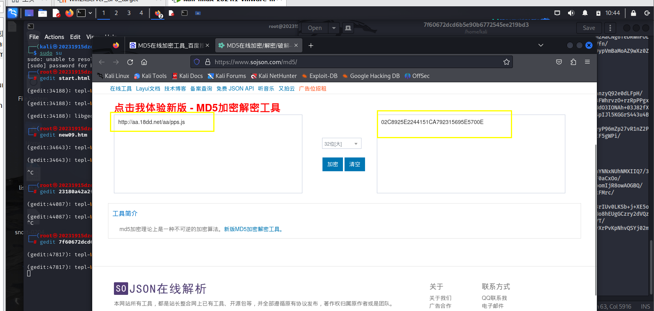Switch to workspace 2
The width and height of the screenshot is (654, 311).
(x=116, y=13)
